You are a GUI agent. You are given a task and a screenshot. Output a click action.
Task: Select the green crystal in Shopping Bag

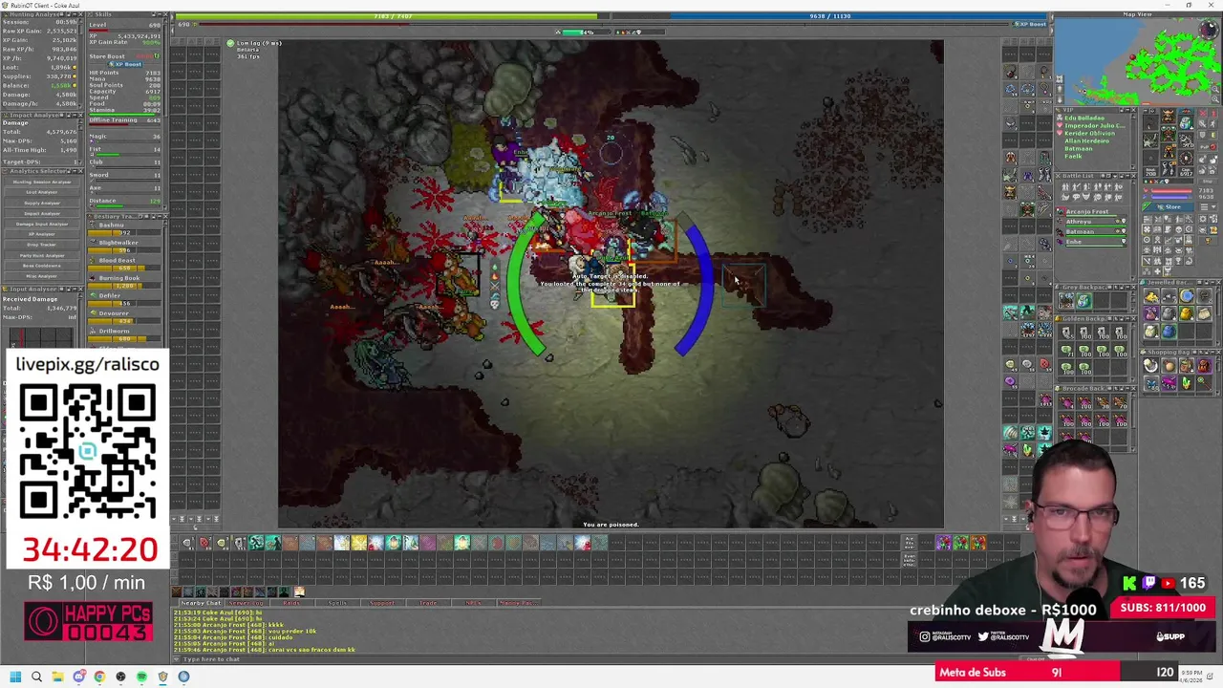click(1186, 383)
